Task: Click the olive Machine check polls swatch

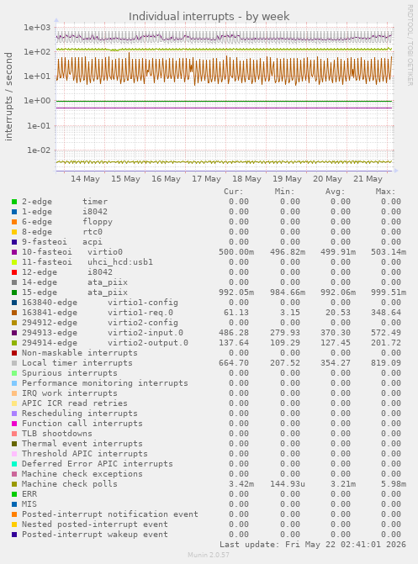Action: point(14,484)
